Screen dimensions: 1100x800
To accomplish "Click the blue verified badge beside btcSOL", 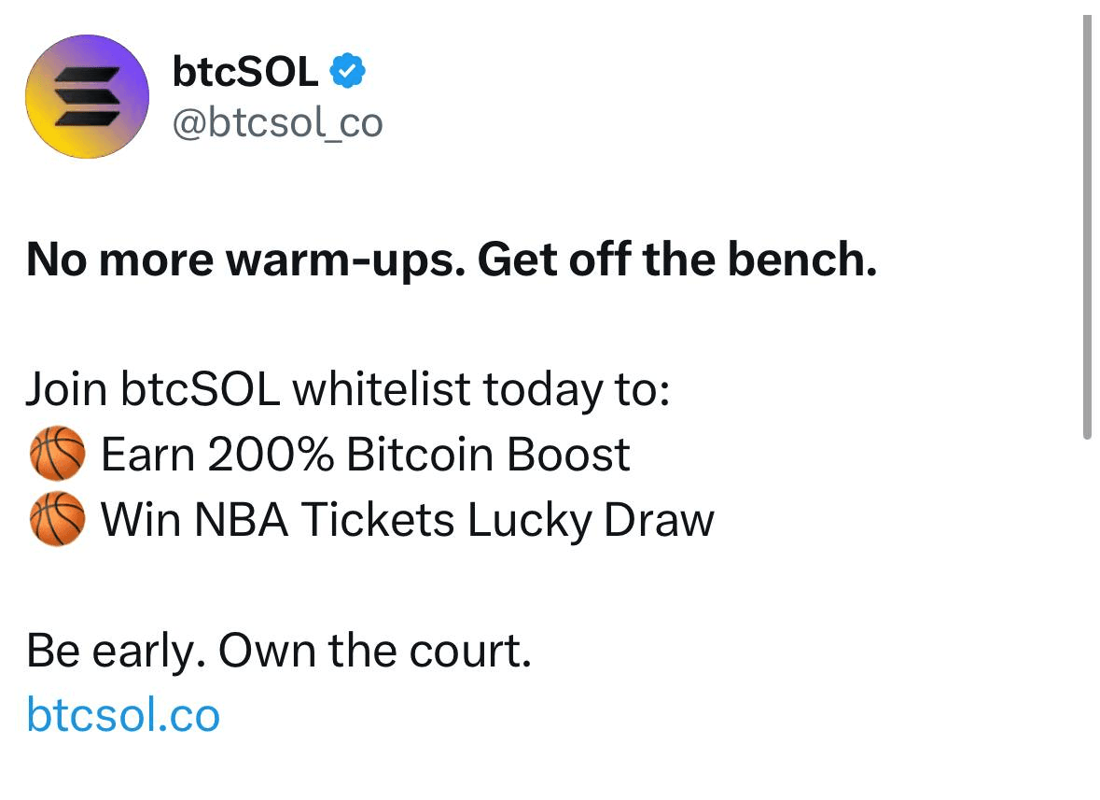I will pos(347,71).
